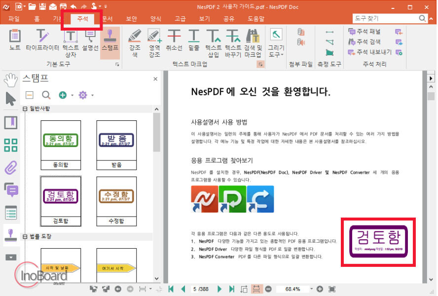Switch to the 보기 view tab
Viewport: 438px width, 296px height.
pyautogui.click(x=205, y=19)
